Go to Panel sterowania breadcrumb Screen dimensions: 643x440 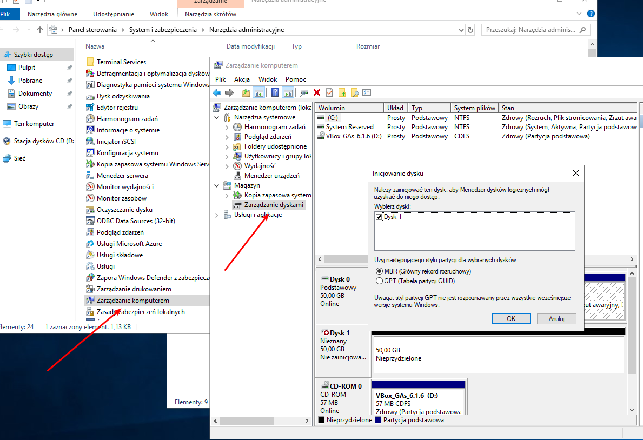point(92,30)
